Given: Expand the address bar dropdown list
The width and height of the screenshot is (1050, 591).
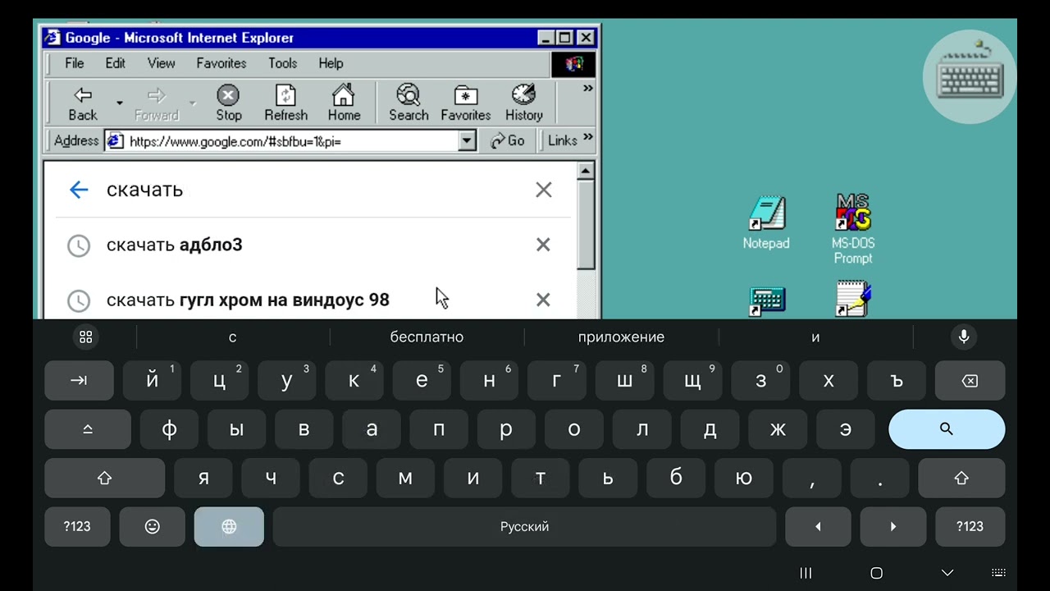Looking at the screenshot, I should click(467, 141).
